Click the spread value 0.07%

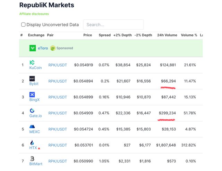pos(104,65)
